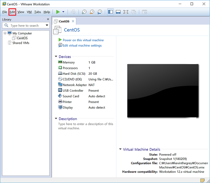
Task: Click Send Ctrl+Alt+Del toolbar icon
Action: (x=73, y=12)
